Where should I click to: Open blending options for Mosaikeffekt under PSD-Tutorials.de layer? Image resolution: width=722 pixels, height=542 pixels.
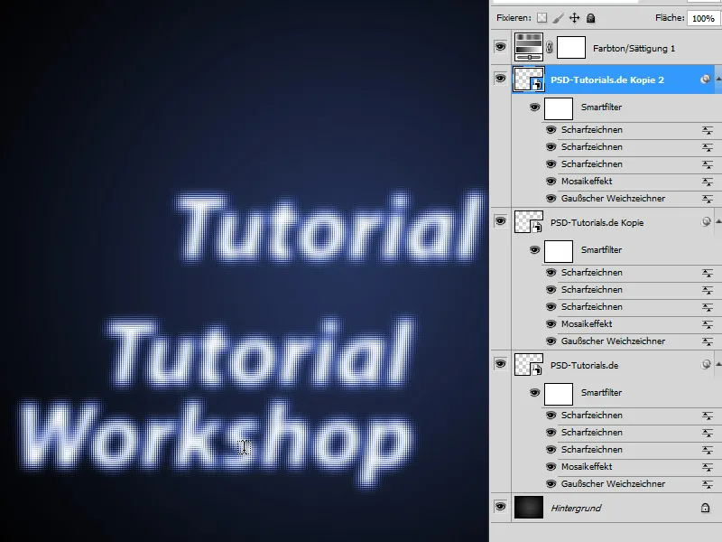pyautogui.click(x=708, y=467)
